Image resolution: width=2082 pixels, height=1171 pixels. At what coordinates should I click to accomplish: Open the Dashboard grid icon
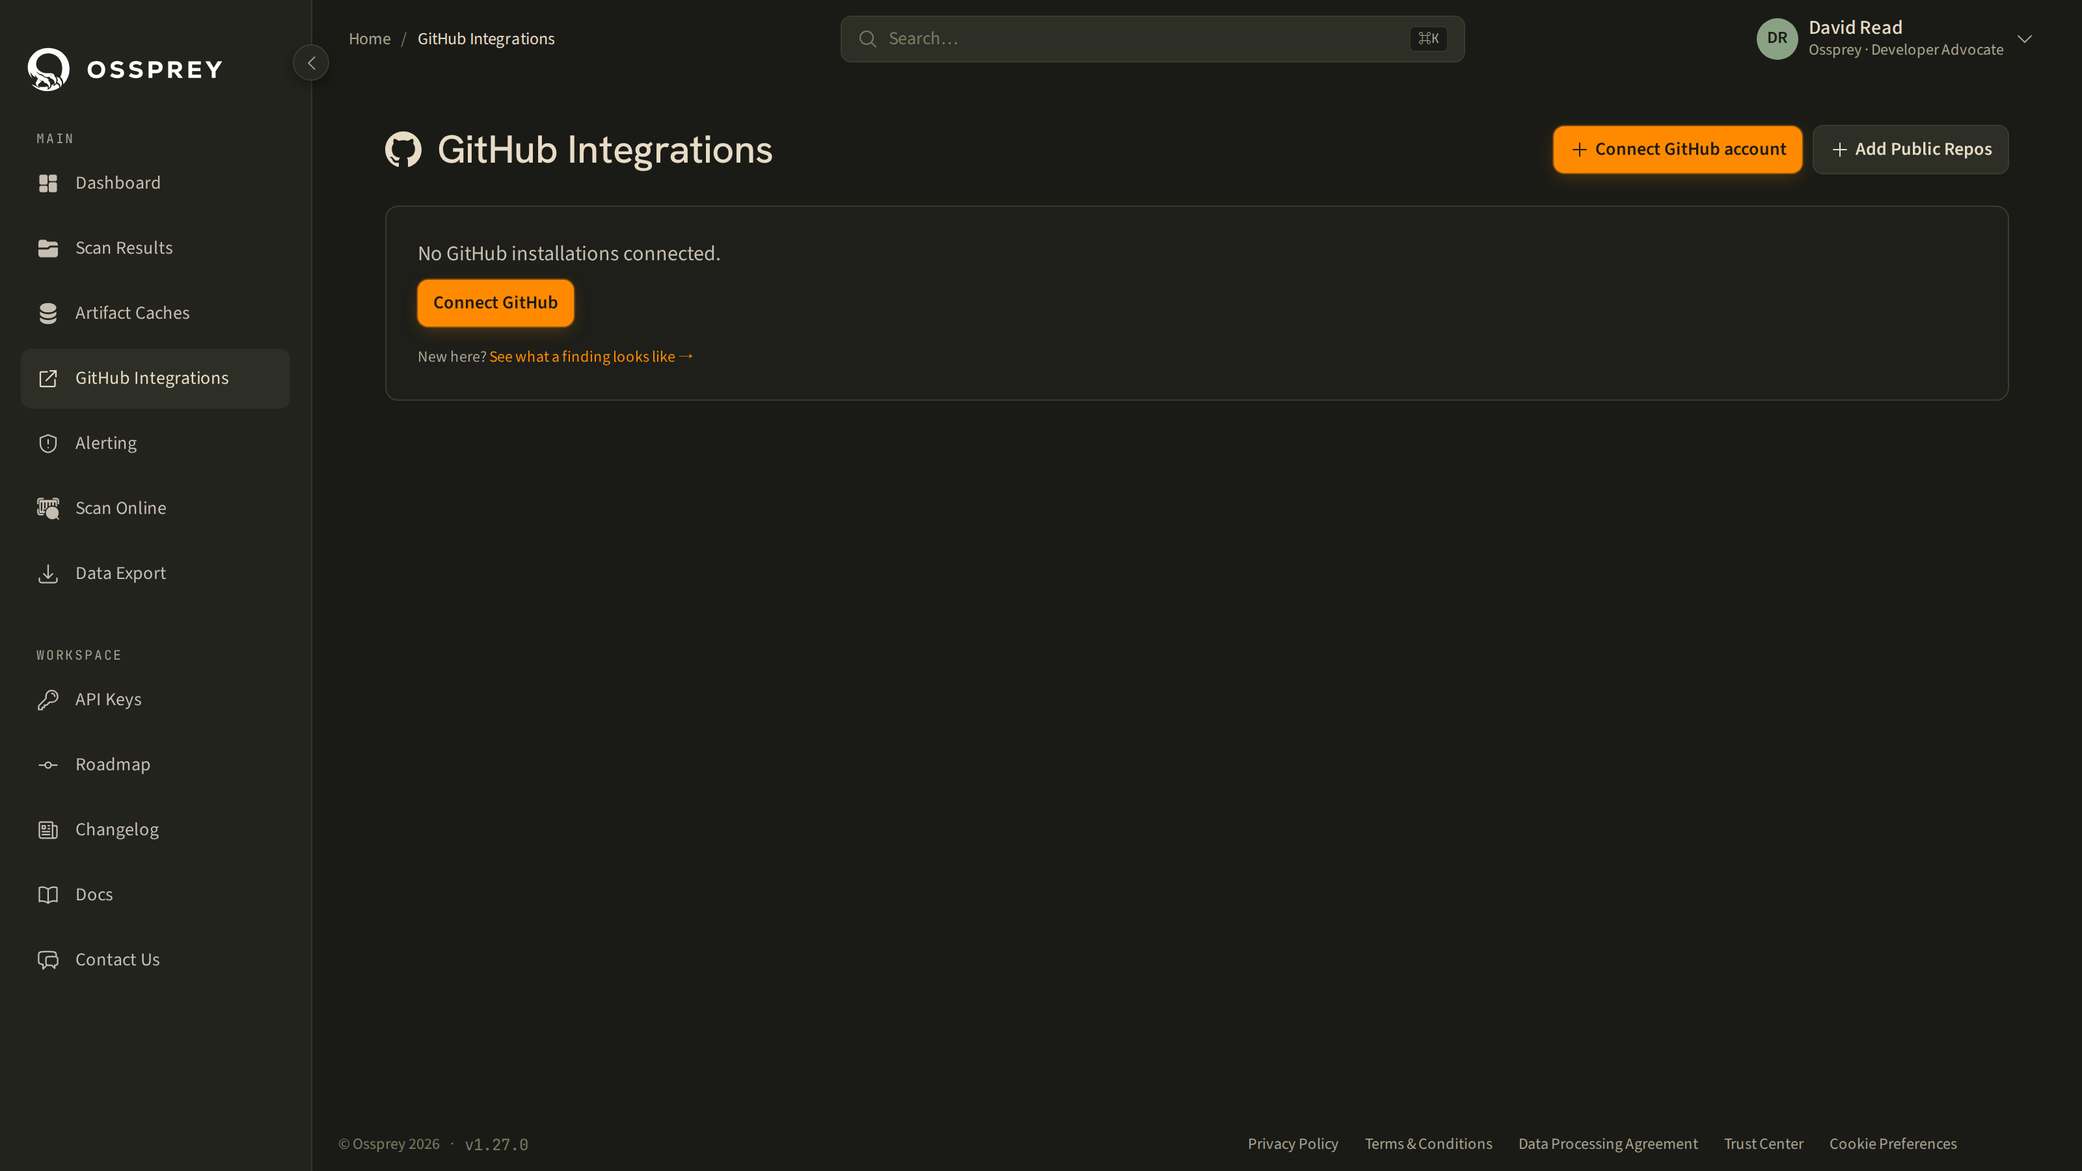pos(49,183)
